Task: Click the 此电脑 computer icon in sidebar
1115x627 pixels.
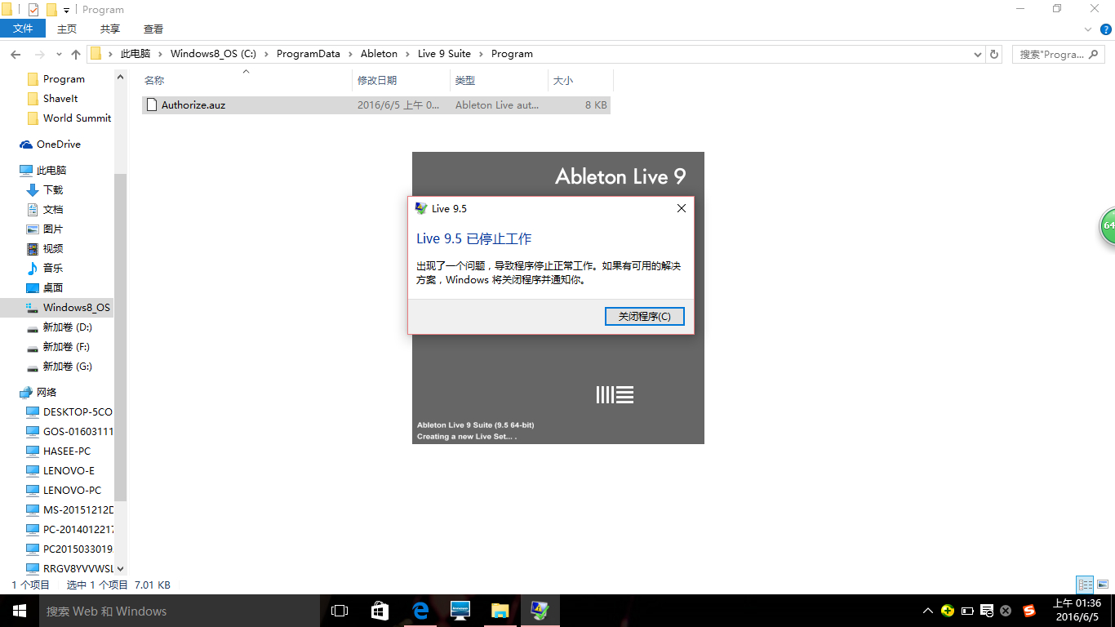Action: 26,171
